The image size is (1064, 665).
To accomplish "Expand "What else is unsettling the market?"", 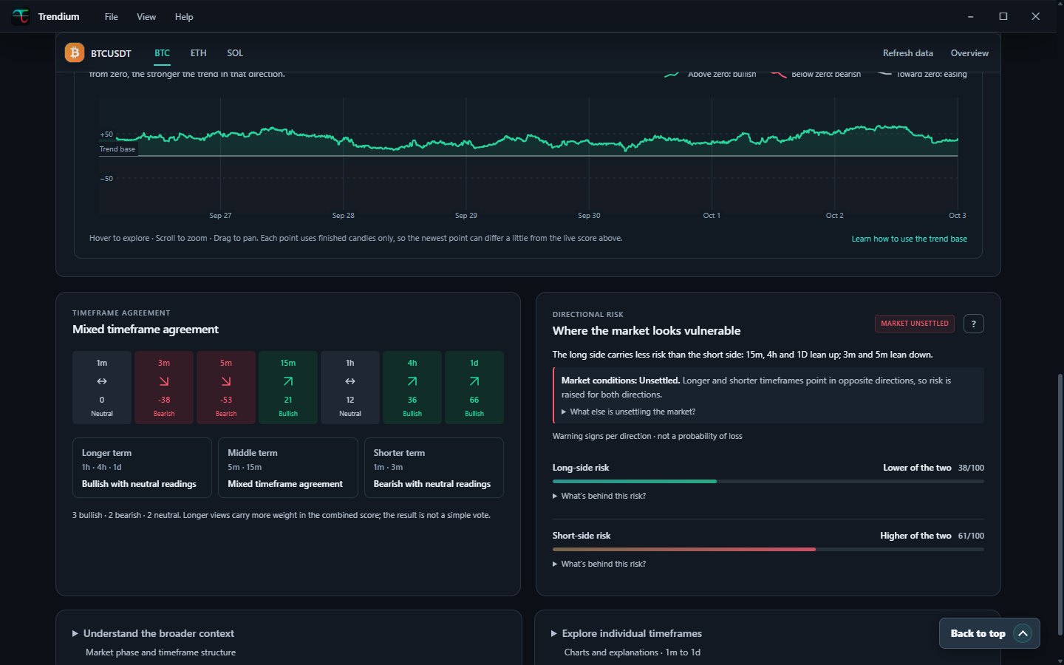I will [628, 412].
